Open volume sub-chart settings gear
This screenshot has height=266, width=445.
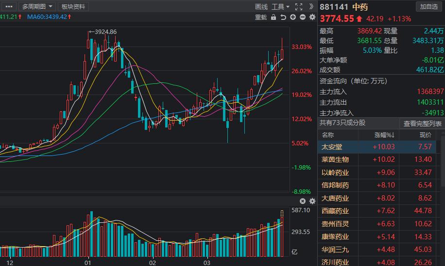click(311, 201)
